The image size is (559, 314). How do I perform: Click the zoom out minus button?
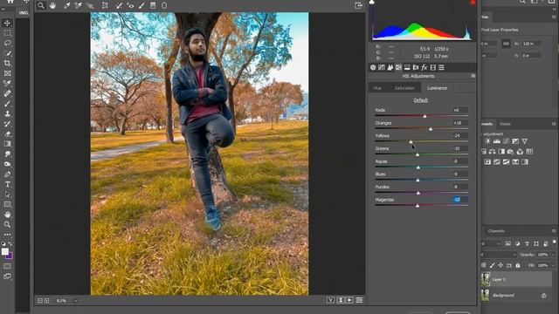(40, 301)
